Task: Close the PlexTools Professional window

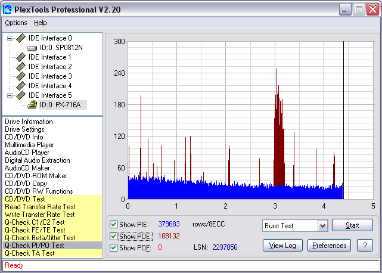Action: pos(372,10)
